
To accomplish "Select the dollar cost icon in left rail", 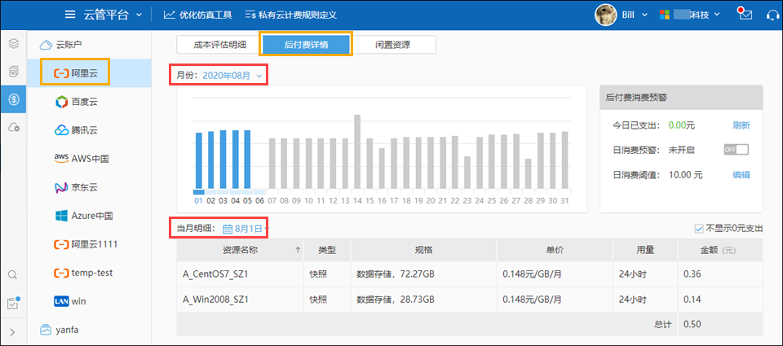I will pos(13,99).
